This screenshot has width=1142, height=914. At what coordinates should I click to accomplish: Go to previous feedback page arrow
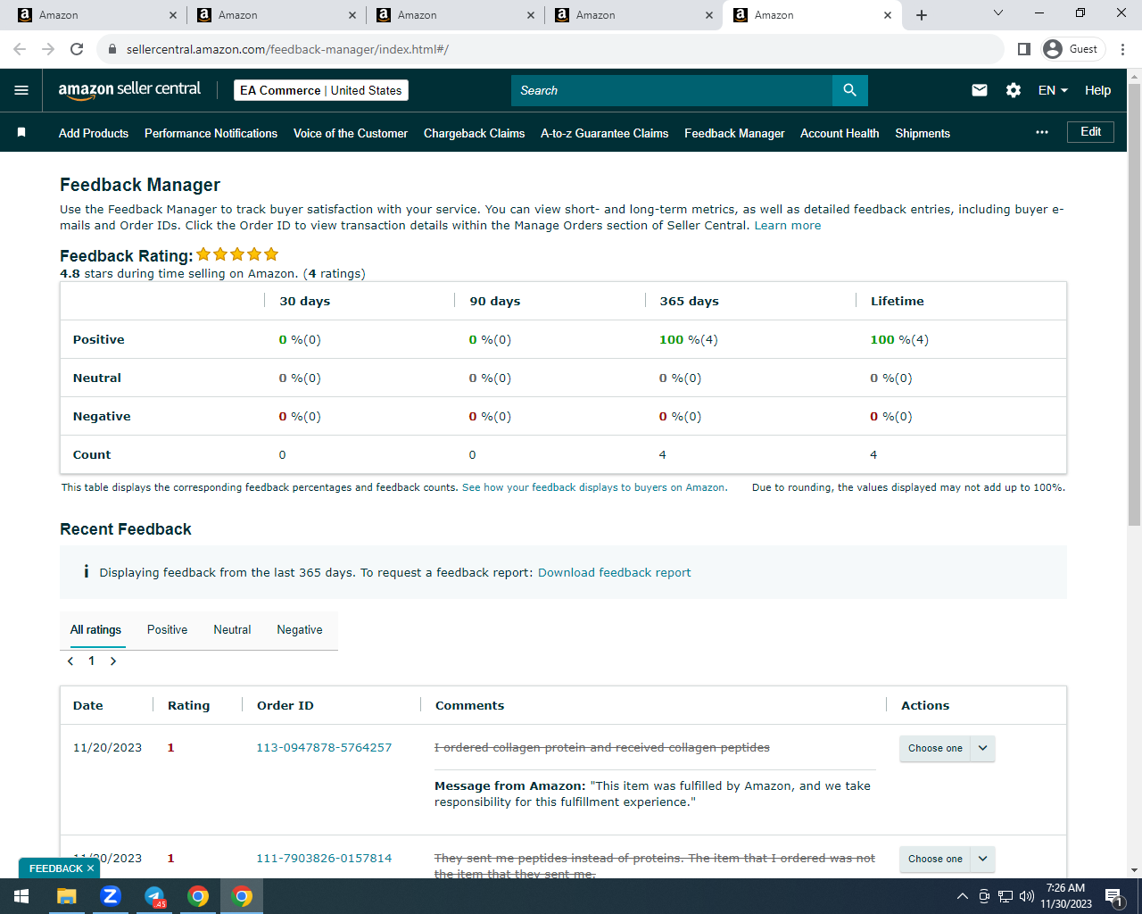[x=70, y=661]
